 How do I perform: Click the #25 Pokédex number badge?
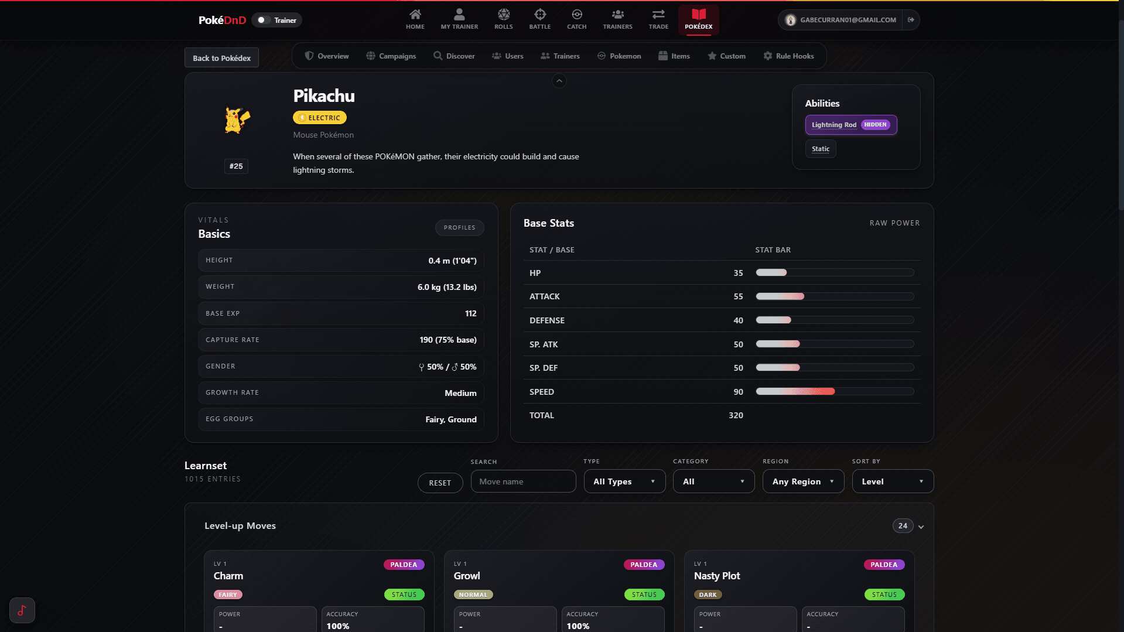[236, 166]
